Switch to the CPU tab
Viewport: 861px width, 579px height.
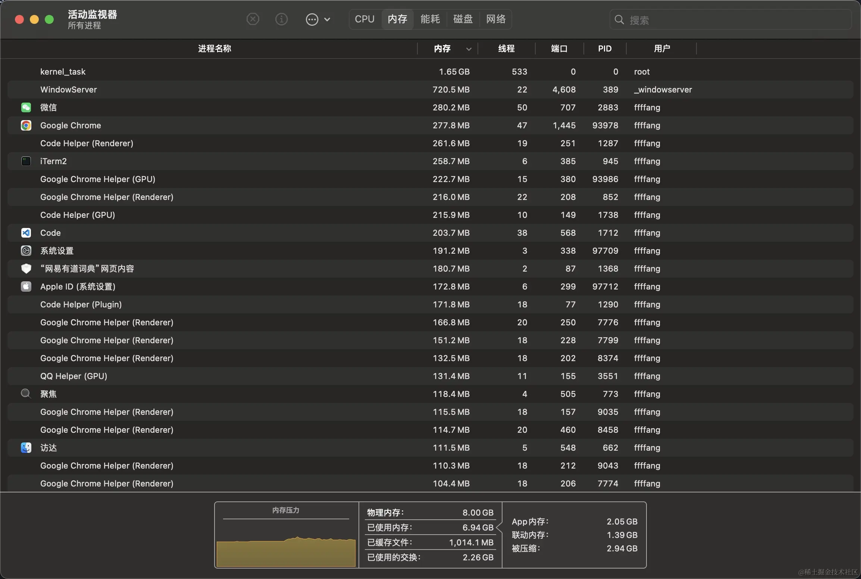pos(365,19)
